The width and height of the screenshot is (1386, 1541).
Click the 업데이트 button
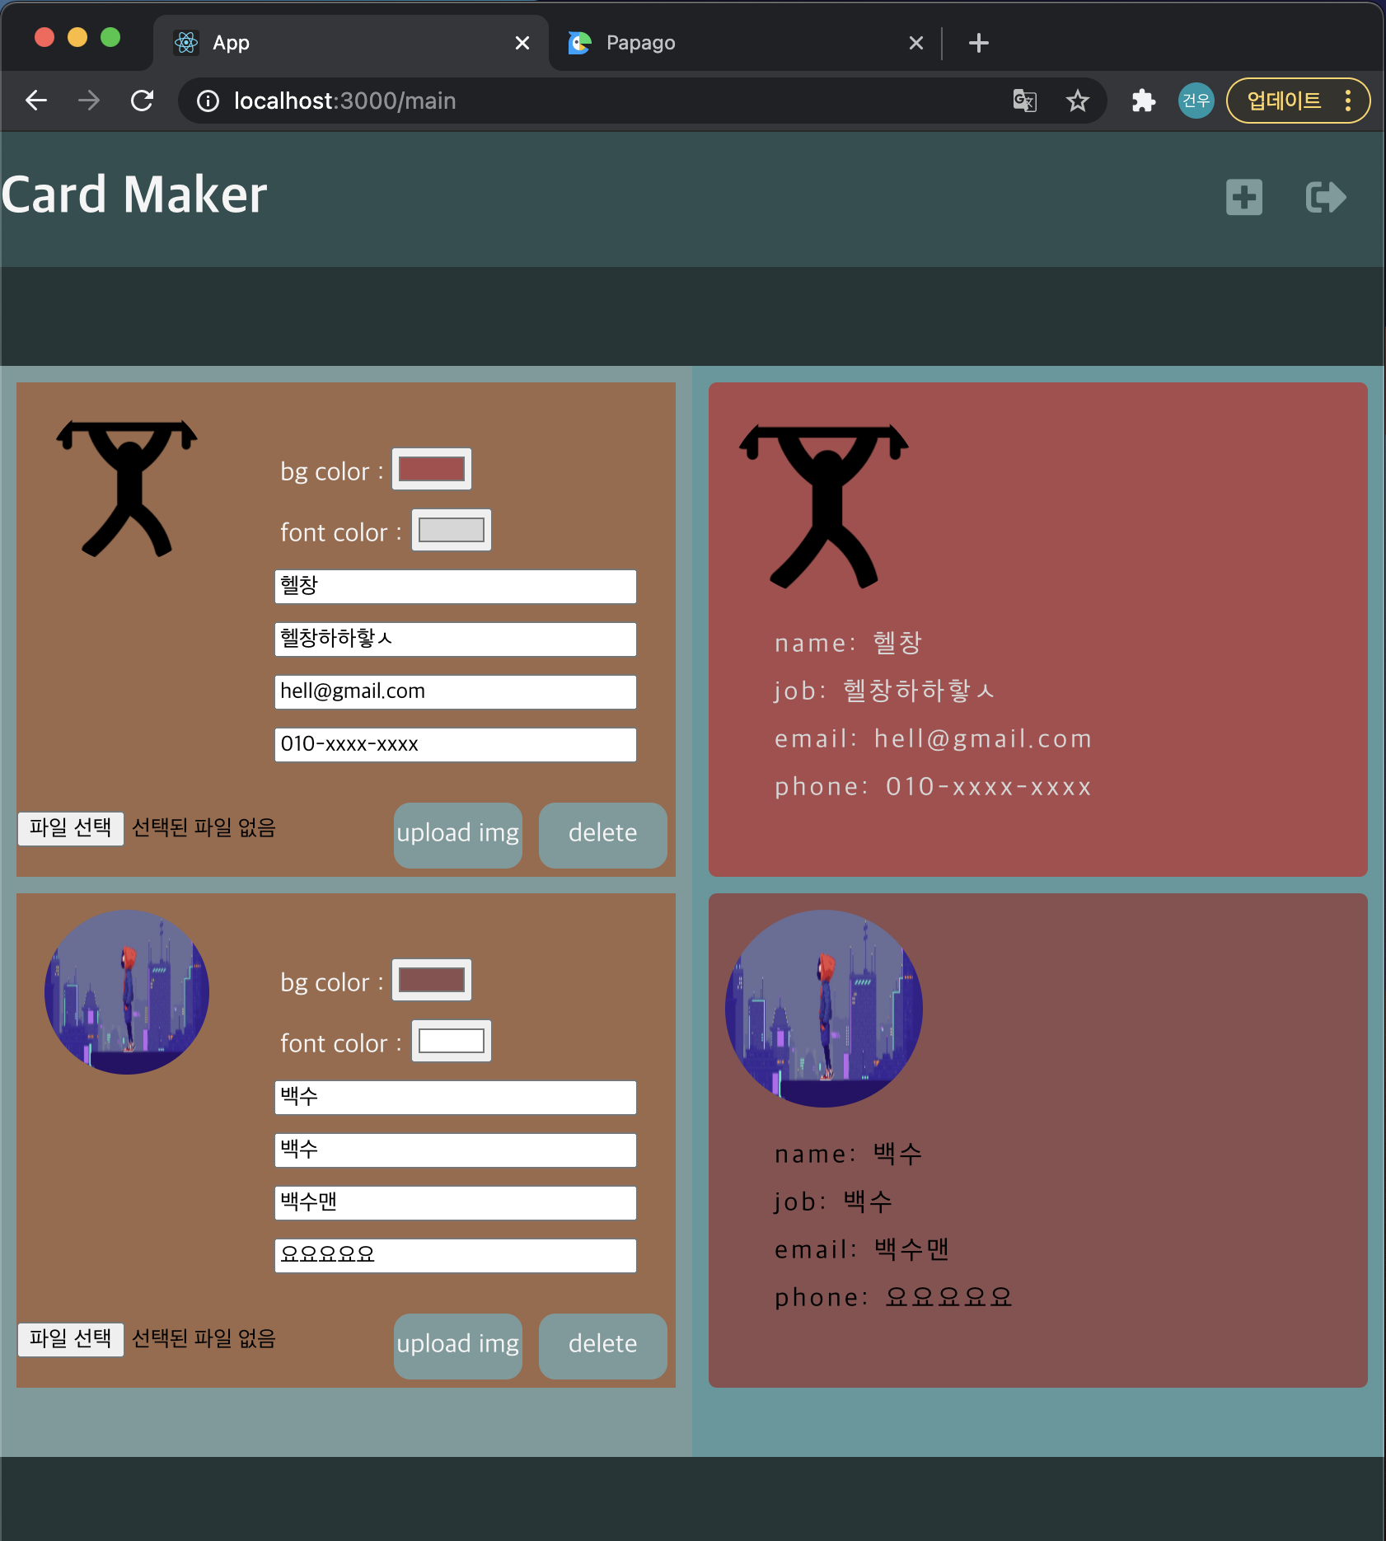click(1285, 100)
